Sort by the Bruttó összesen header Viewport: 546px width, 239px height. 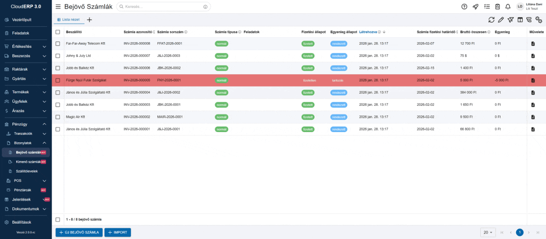tap(473, 32)
